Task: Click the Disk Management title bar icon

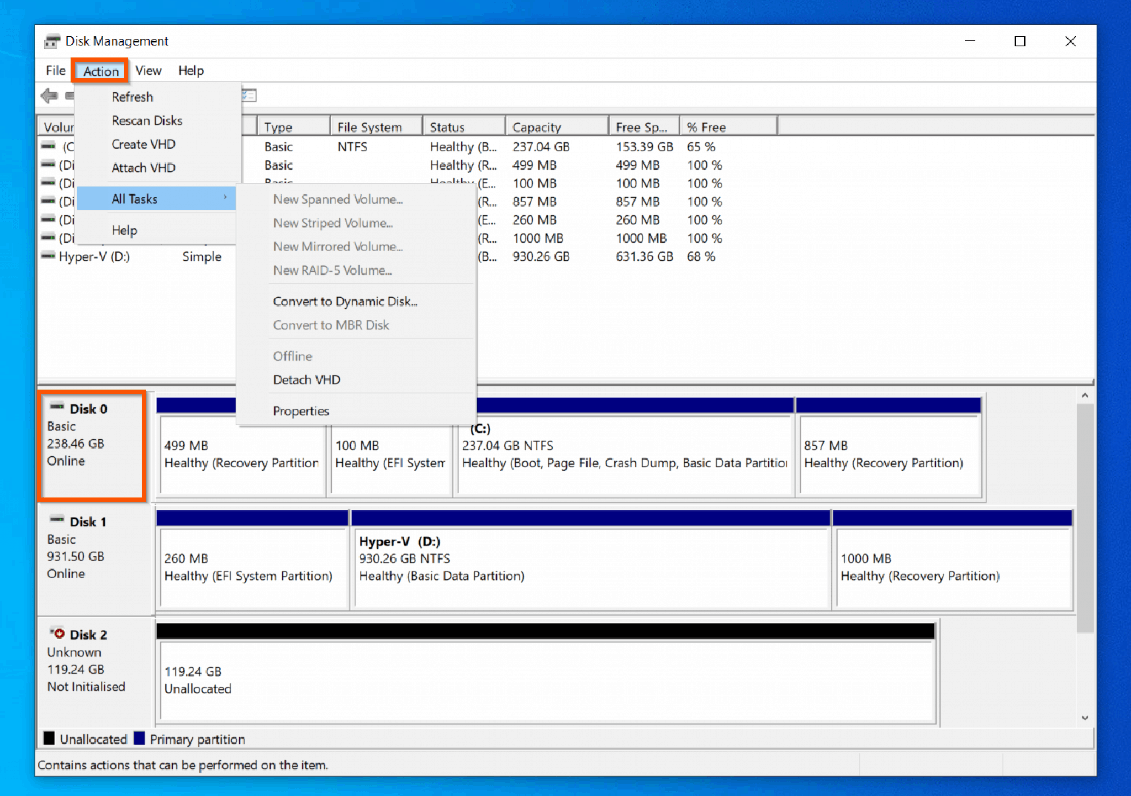Action: [x=52, y=41]
